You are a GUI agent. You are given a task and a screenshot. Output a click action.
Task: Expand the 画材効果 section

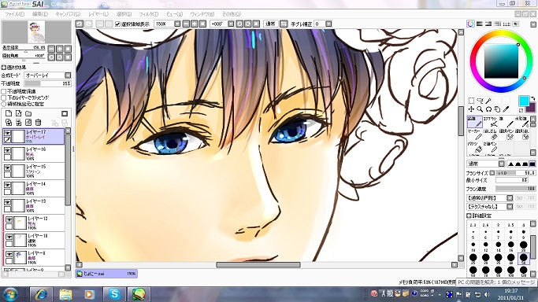pyautogui.click(x=4, y=68)
